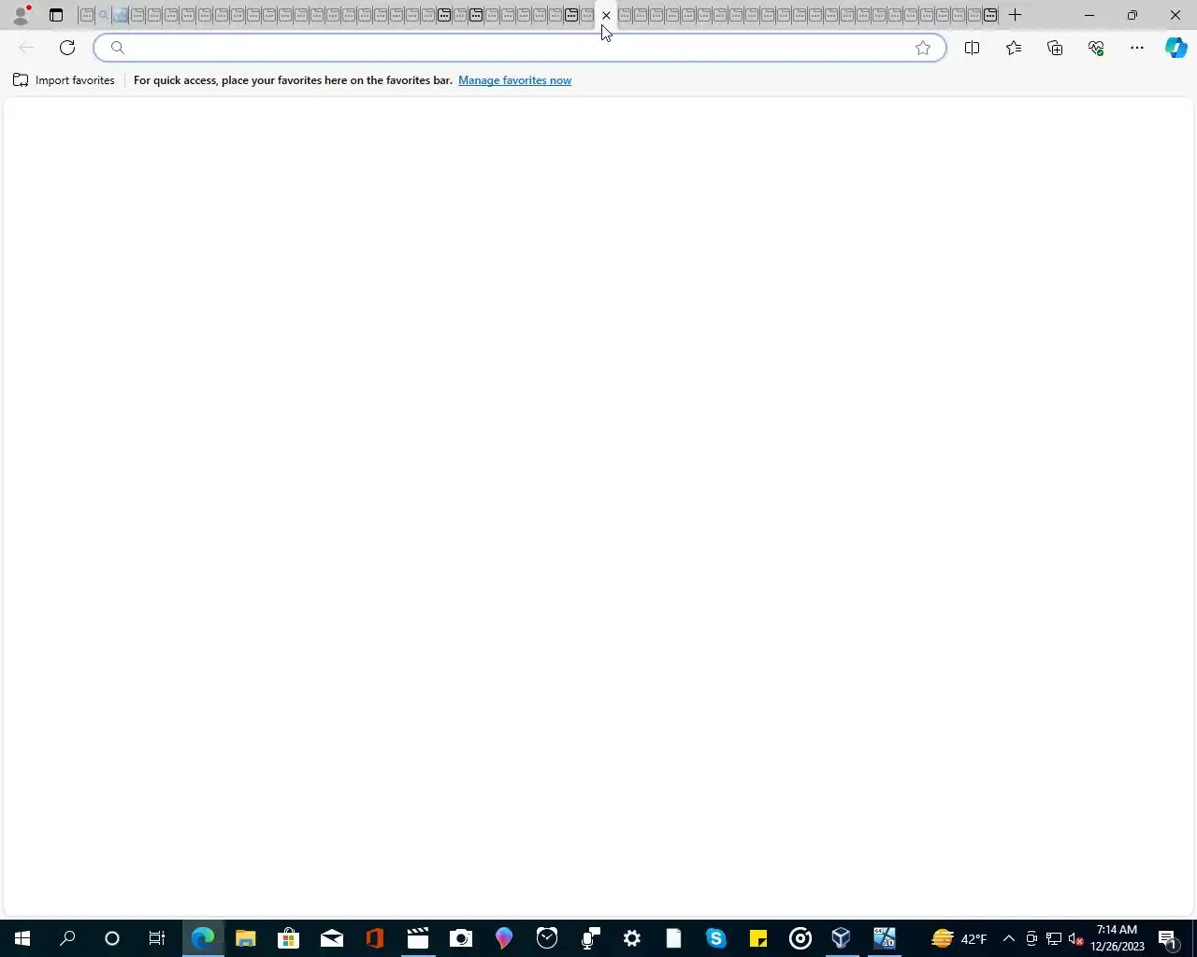Open the profile avatar menu
This screenshot has width=1197, height=957.
click(21, 15)
